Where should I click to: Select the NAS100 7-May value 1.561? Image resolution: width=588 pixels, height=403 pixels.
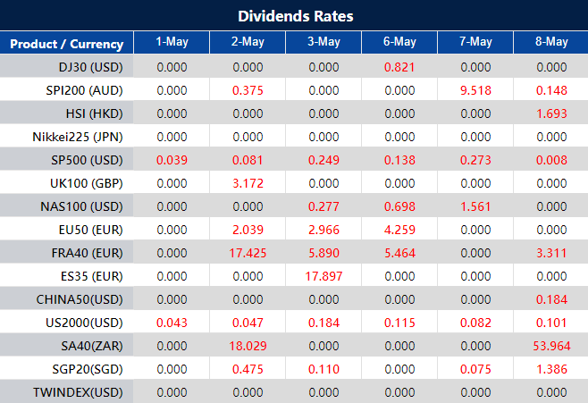[x=475, y=206]
